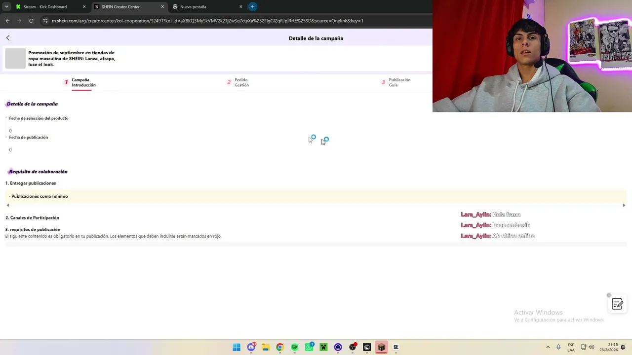Open WhatsApp from the taskbar

click(x=309, y=347)
